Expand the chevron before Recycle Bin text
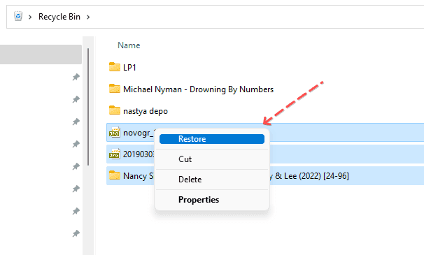Viewport: 424px width, 255px height. tap(30, 17)
